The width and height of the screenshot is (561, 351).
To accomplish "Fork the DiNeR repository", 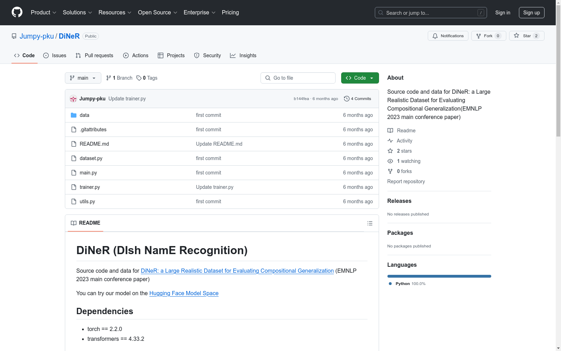I will (x=488, y=36).
